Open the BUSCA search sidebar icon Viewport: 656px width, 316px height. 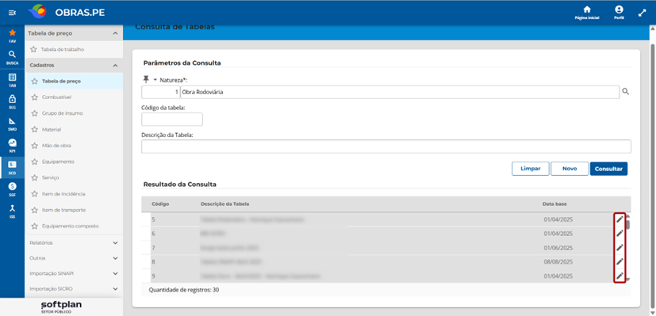pos(12,55)
